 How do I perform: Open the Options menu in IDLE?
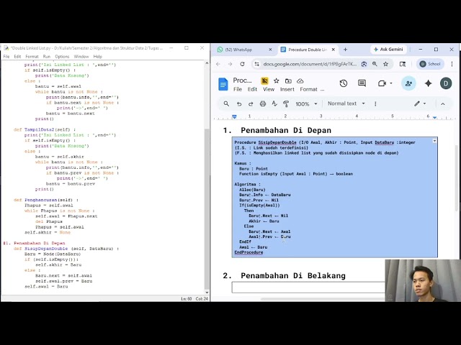click(x=62, y=56)
